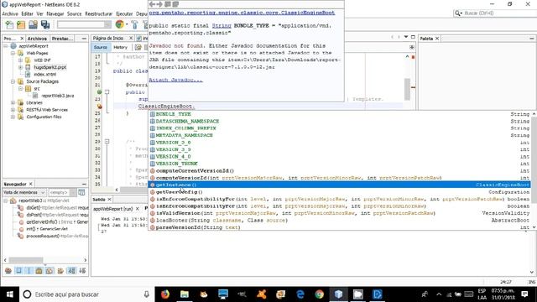Switch to the Archivos tab
The image size is (537, 302).
37,39
